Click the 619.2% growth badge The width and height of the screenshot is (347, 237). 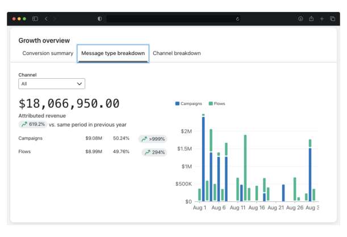(x=32, y=124)
